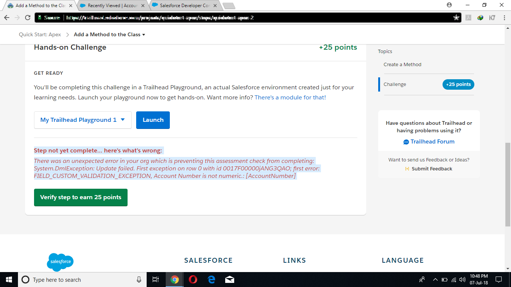Bookmark this page with the star icon
This screenshot has height=287, width=511.
pyautogui.click(x=456, y=18)
